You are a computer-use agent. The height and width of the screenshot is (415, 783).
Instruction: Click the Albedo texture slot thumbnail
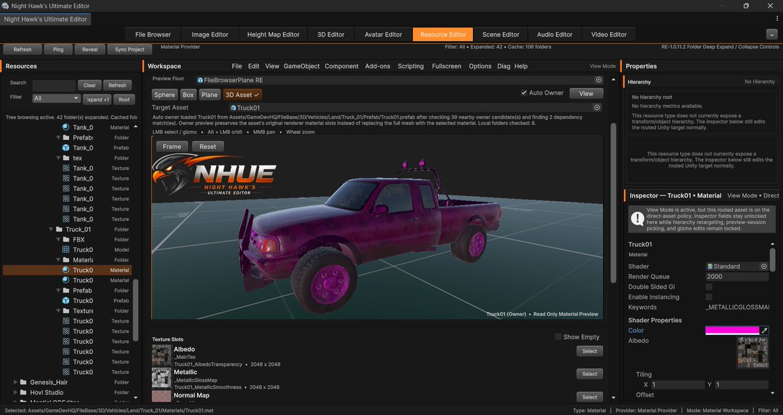[x=161, y=356]
